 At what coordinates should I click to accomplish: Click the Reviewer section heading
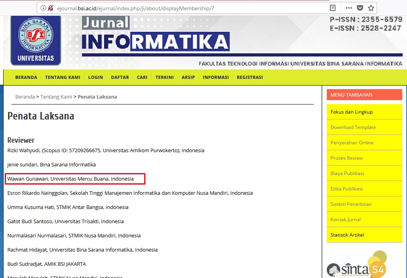click(x=21, y=140)
